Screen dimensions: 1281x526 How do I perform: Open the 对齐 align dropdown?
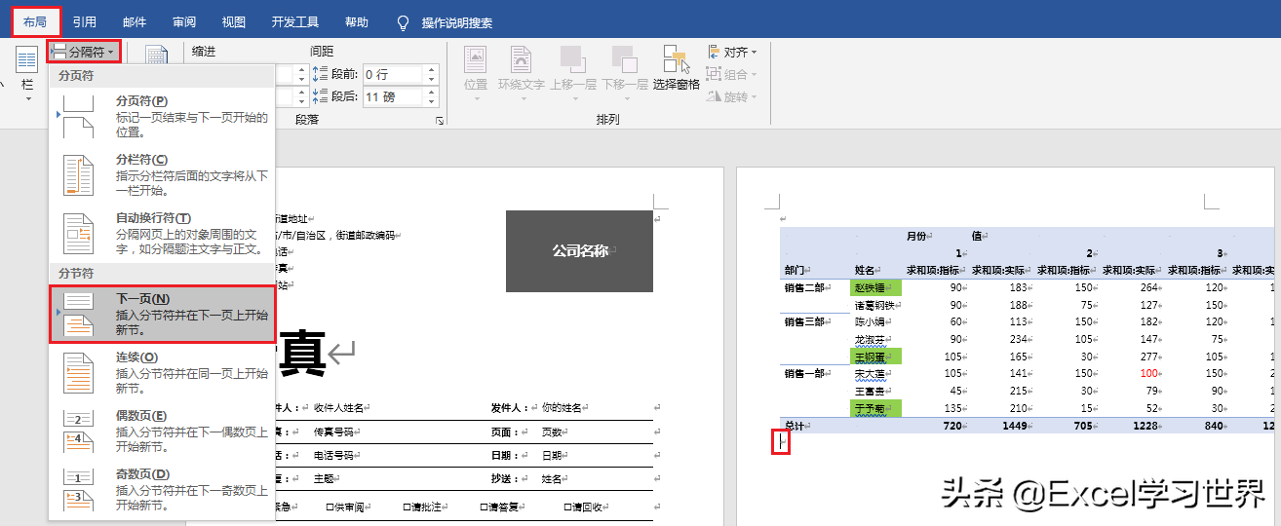tap(731, 52)
